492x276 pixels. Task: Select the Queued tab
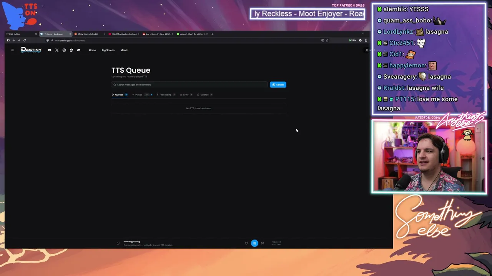[x=120, y=95]
